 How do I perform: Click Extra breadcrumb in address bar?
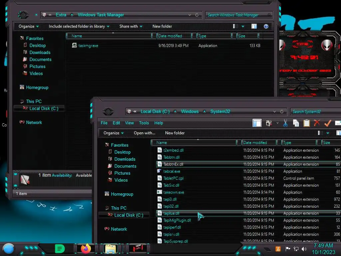pos(61,15)
